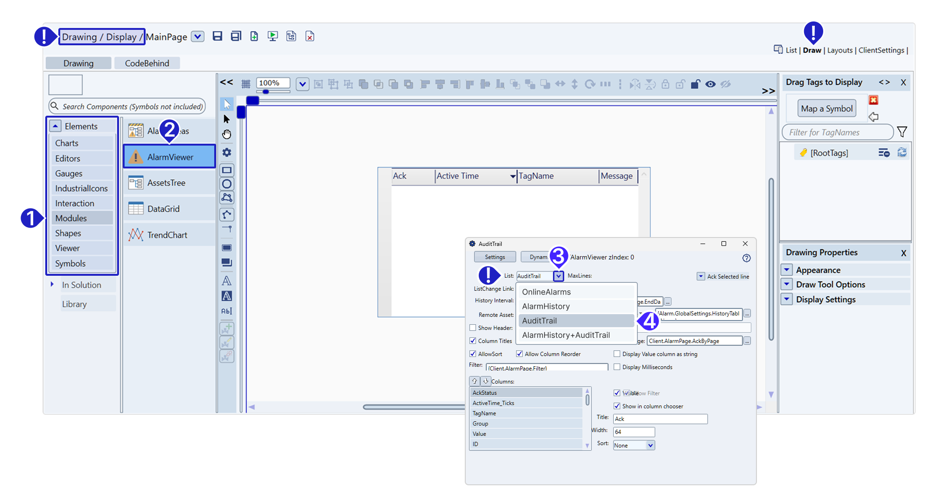Click the rotate icon in the drawing toolbar
Viewport: 952px width, 503px height.
coord(590,84)
